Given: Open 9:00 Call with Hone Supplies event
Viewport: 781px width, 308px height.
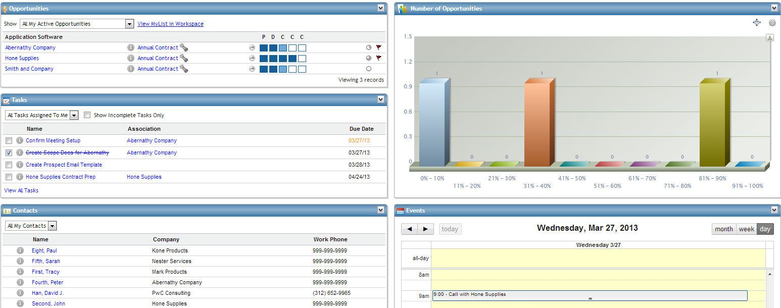Looking at the screenshot, I should (590, 295).
